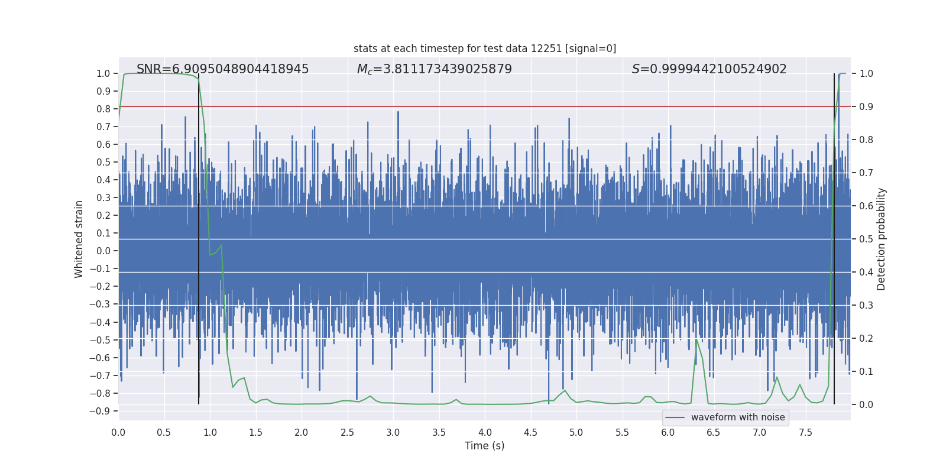Click the S=0.9999 annotation text
This screenshot has height=473, width=946.
709,69
